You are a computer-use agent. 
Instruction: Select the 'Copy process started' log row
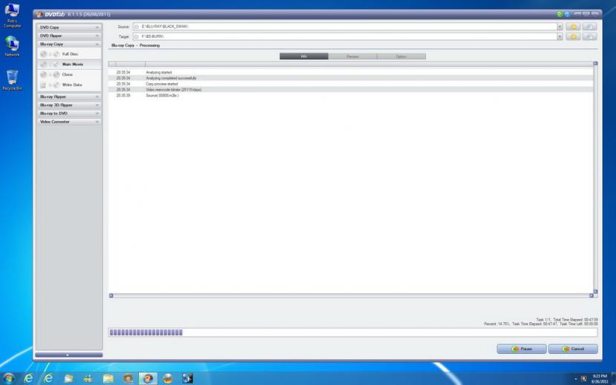(350, 84)
